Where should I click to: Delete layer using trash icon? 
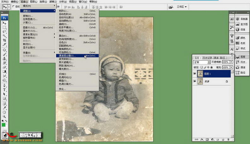pos(228,139)
